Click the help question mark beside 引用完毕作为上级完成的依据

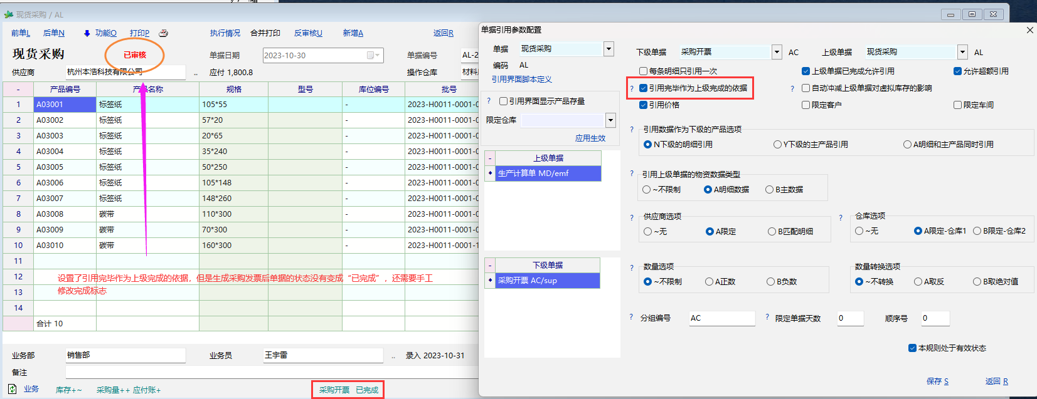632,88
